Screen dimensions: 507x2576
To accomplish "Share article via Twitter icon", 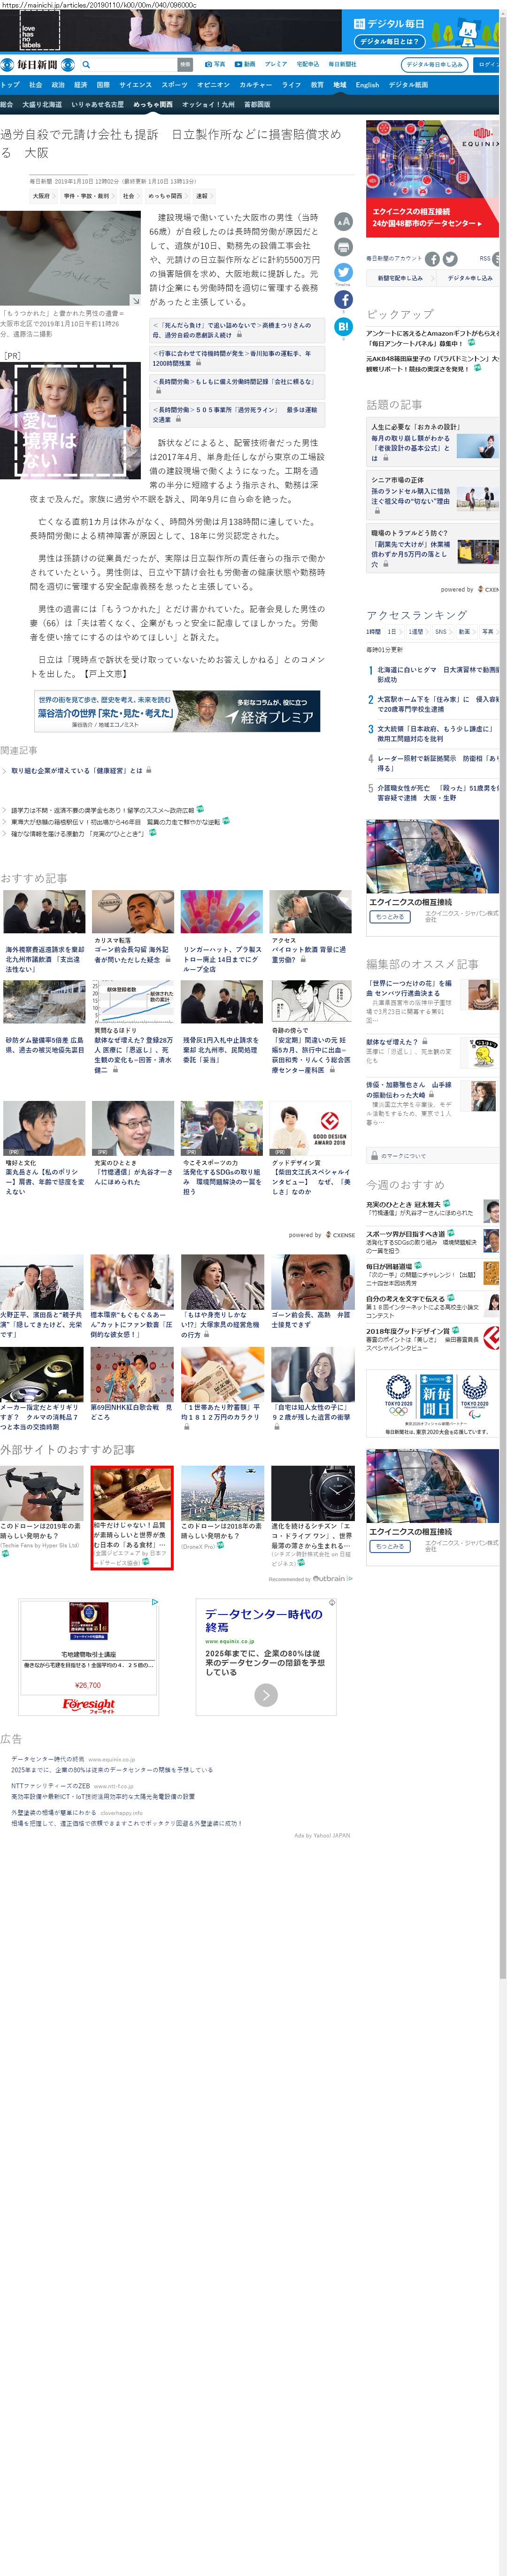I will click(x=343, y=272).
